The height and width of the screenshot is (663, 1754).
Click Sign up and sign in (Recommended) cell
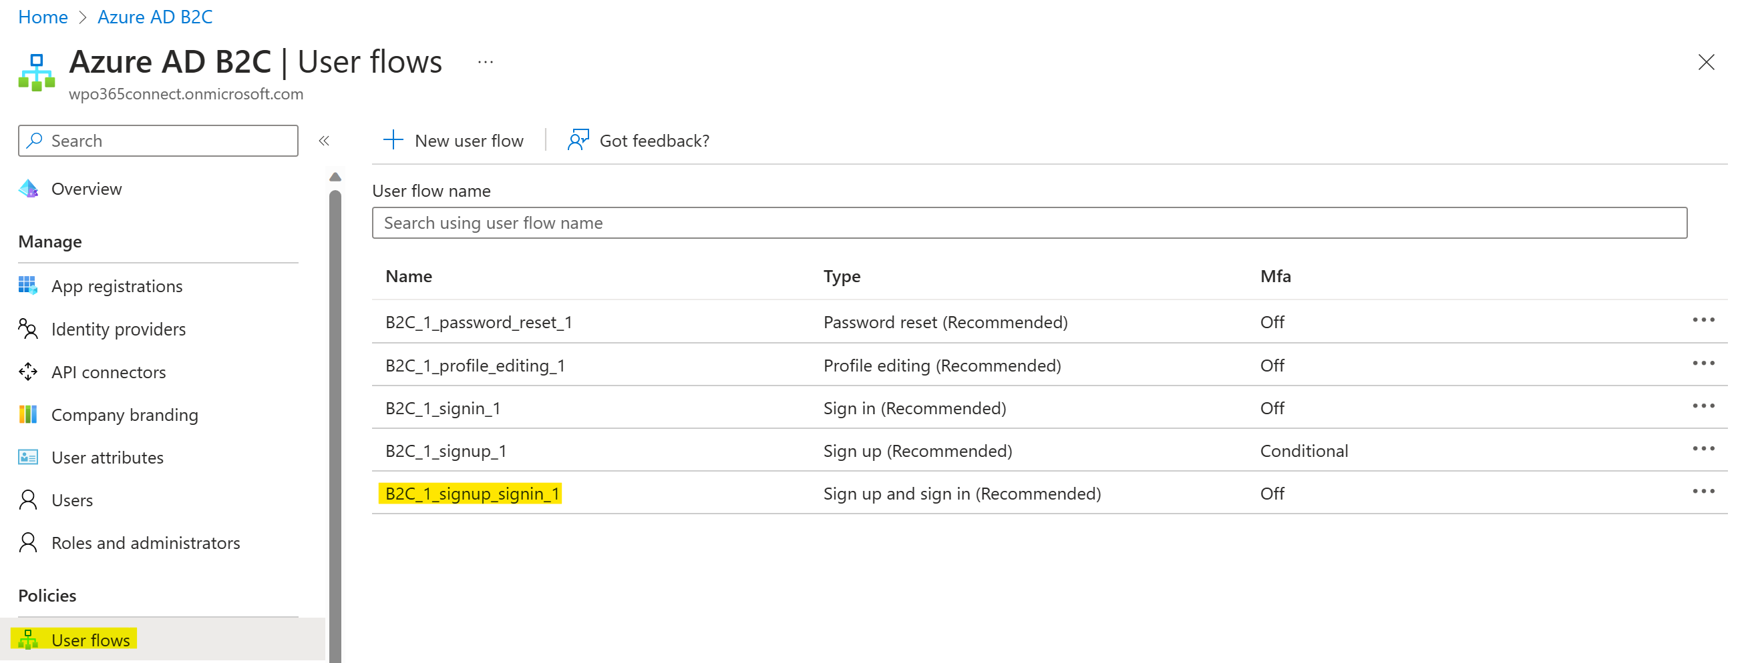(x=962, y=494)
